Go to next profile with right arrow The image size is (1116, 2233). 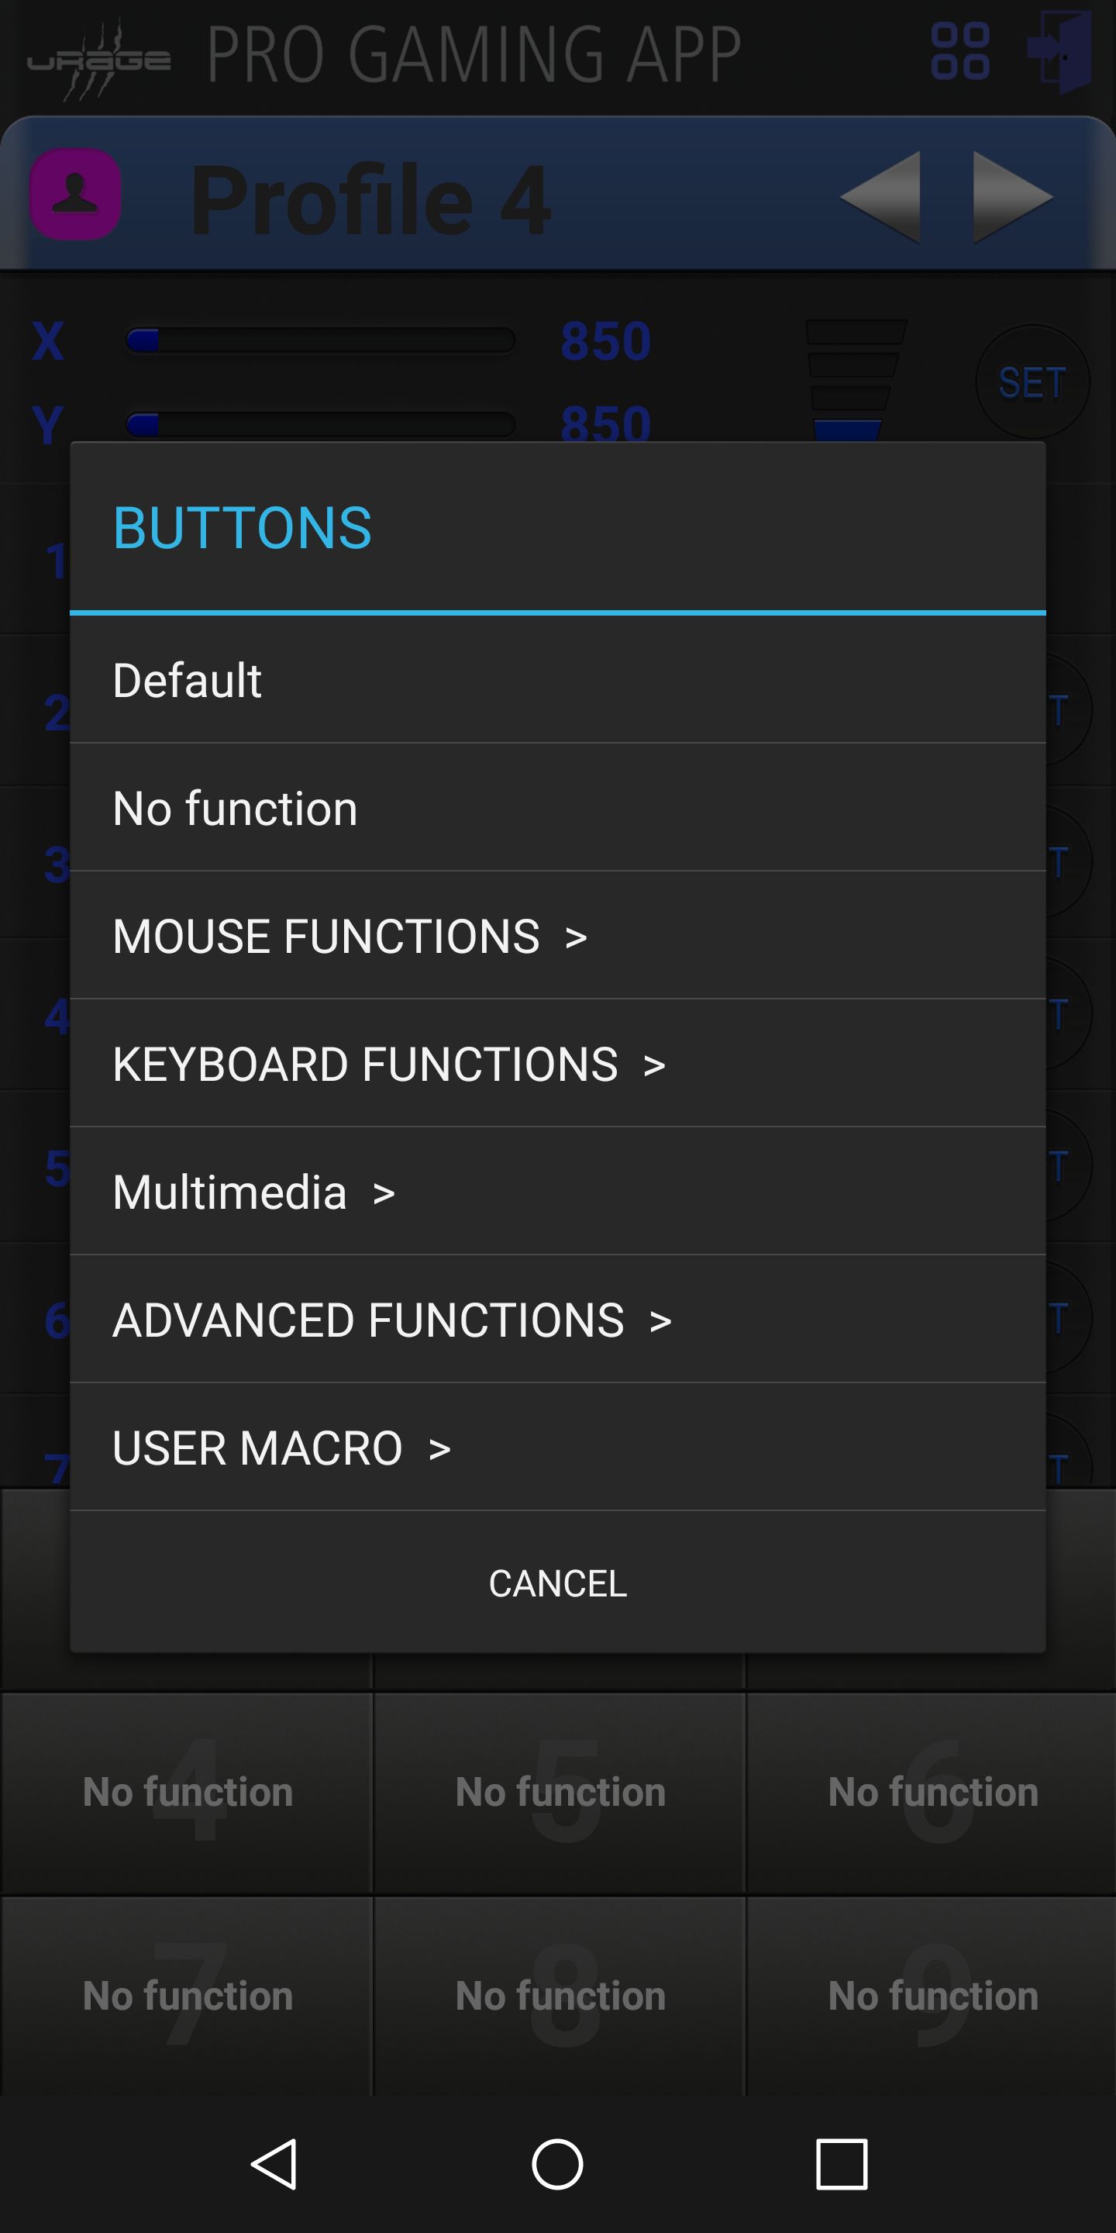click(x=1013, y=197)
